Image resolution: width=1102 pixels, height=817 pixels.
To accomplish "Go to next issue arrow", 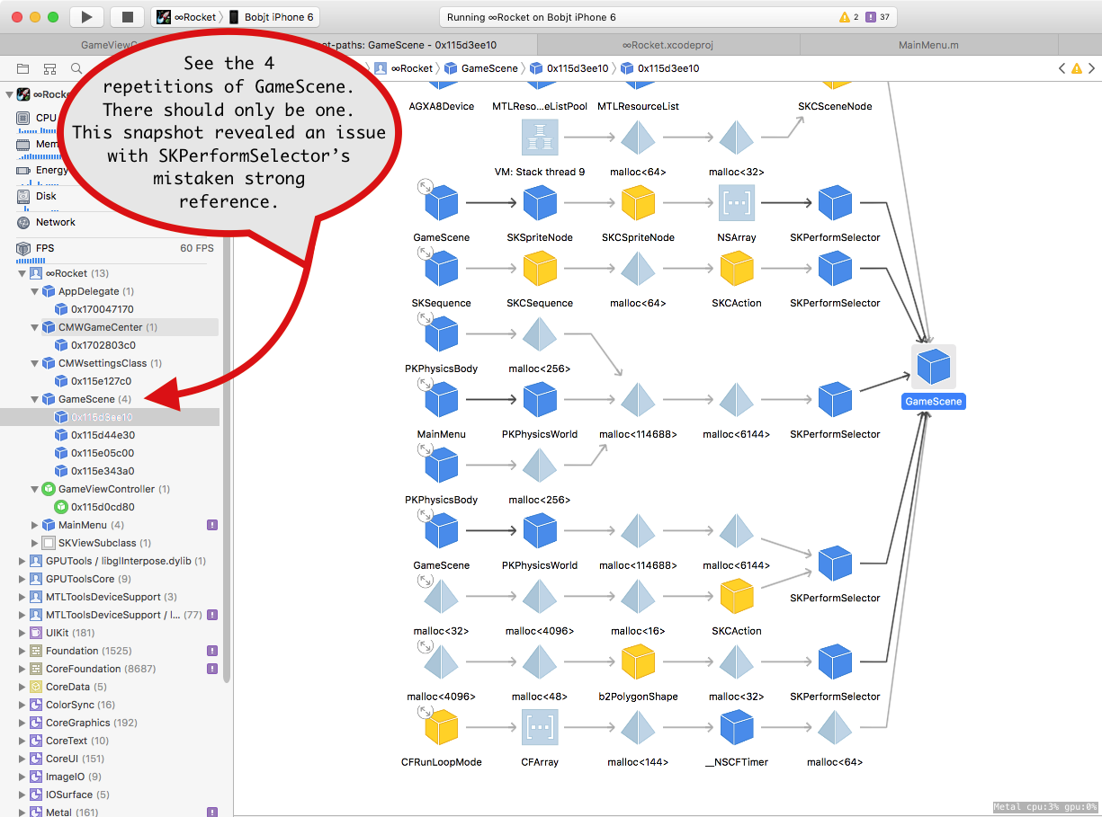I will click(1092, 68).
